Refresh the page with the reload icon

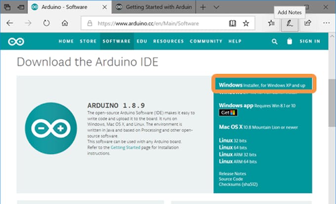pyautogui.click(x=46, y=23)
